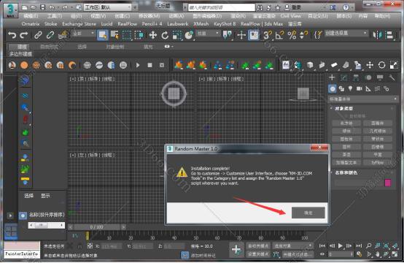Viewport: 404px width, 263px height.
Task: Toggle Angle Snap
Action: pos(279,35)
